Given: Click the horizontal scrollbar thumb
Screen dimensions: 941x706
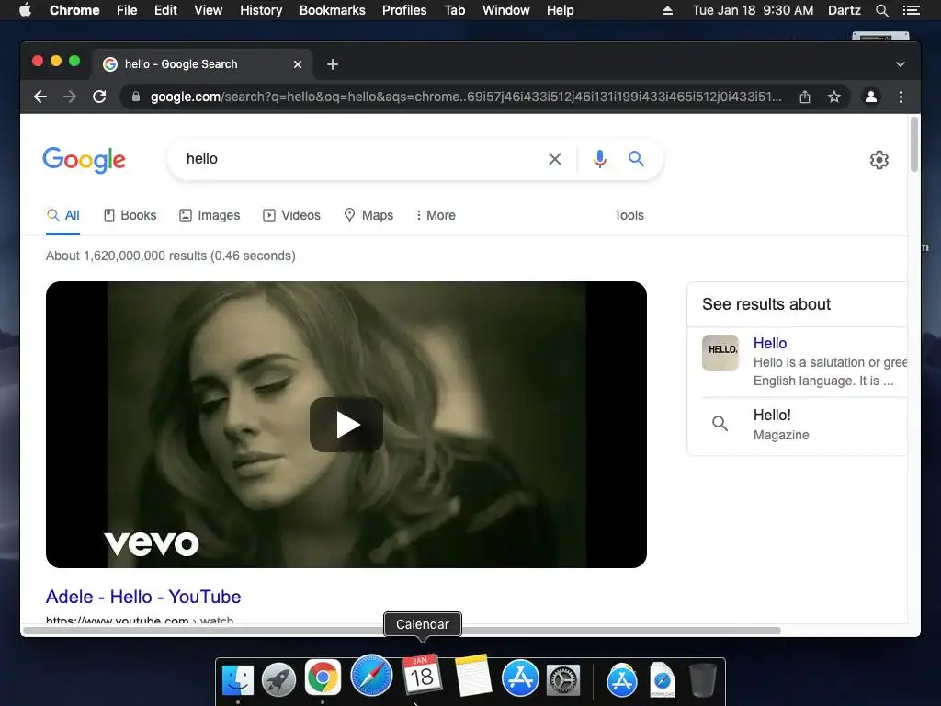Looking at the screenshot, I should [402, 631].
